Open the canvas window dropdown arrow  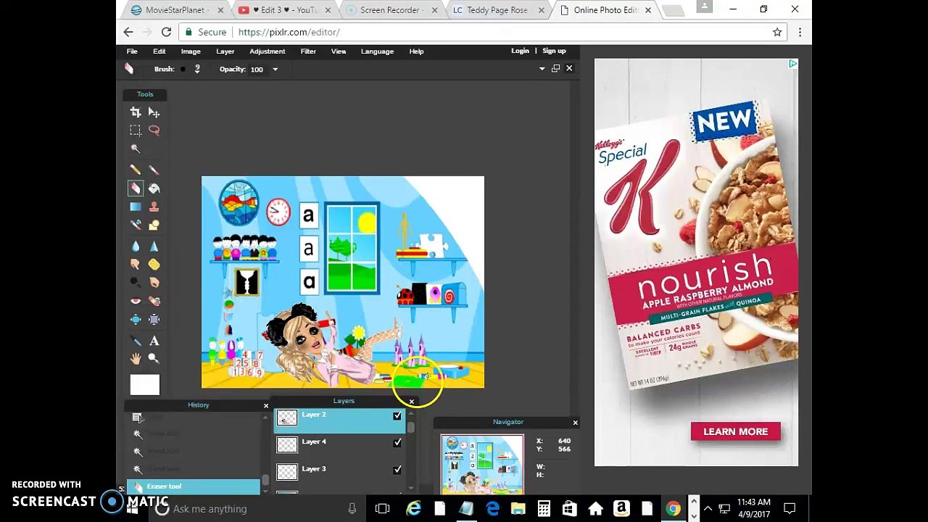(x=542, y=69)
